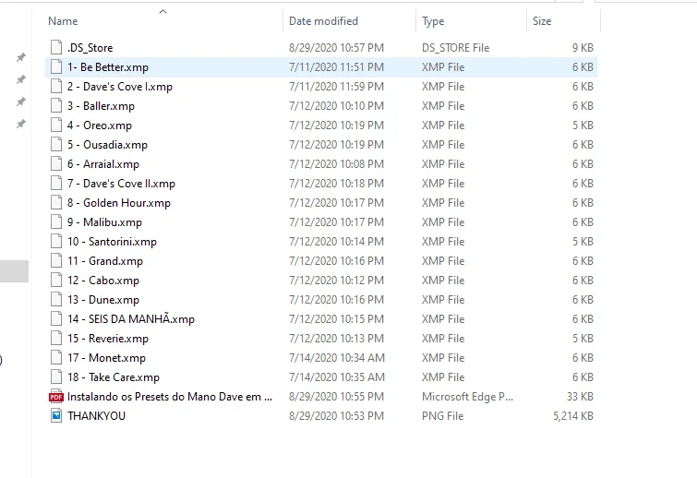Select the file name 2 - Dave's Cove I.xmp
The height and width of the screenshot is (478, 697).
[x=120, y=87]
